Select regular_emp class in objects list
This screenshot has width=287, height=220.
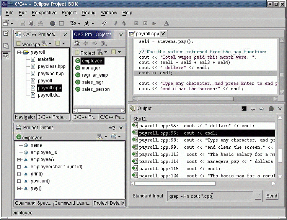pos(95,75)
